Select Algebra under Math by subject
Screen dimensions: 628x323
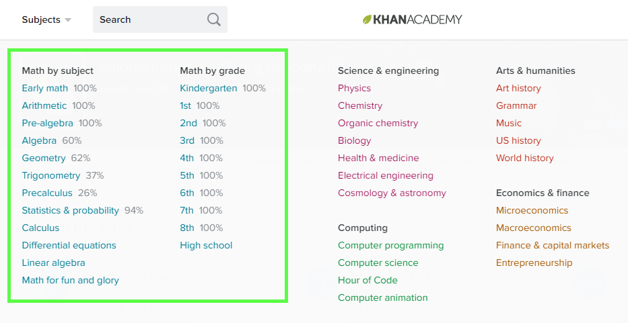[39, 140]
